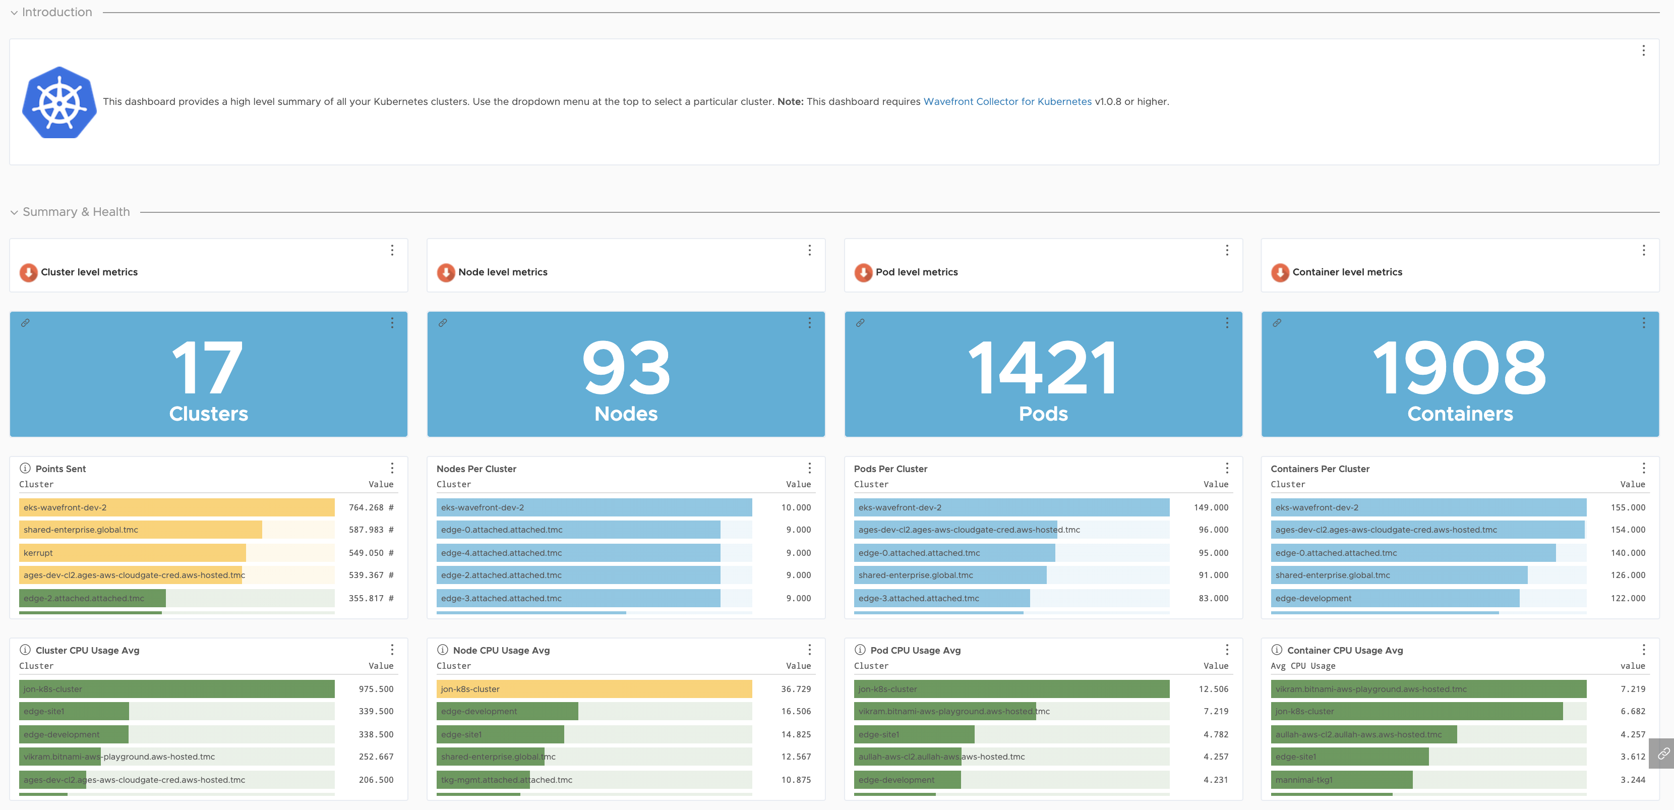Show info for Cluster CPU Usage Avg
Viewport: 1674px width, 810px height.
coord(25,650)
